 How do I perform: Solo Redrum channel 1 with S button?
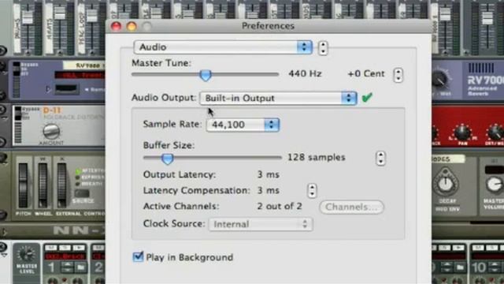point(65,248)
